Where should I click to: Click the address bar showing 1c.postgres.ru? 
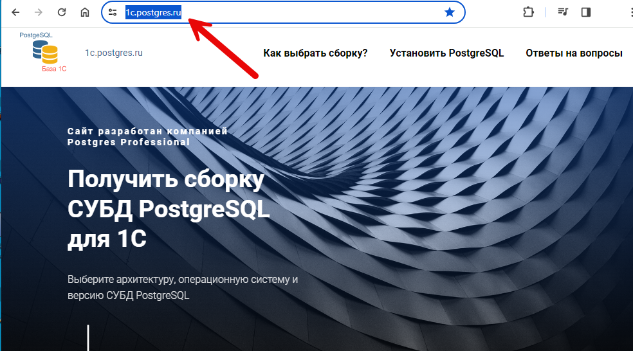tap(282, 12)
